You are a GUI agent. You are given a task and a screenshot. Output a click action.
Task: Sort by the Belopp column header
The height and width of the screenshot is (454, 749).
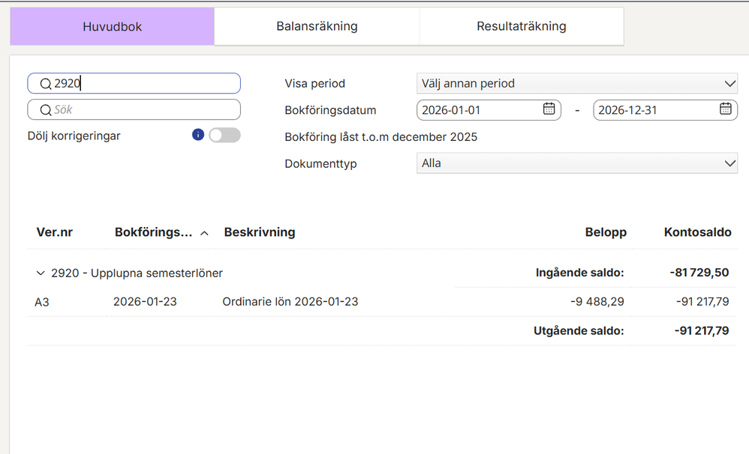[606, 232]
